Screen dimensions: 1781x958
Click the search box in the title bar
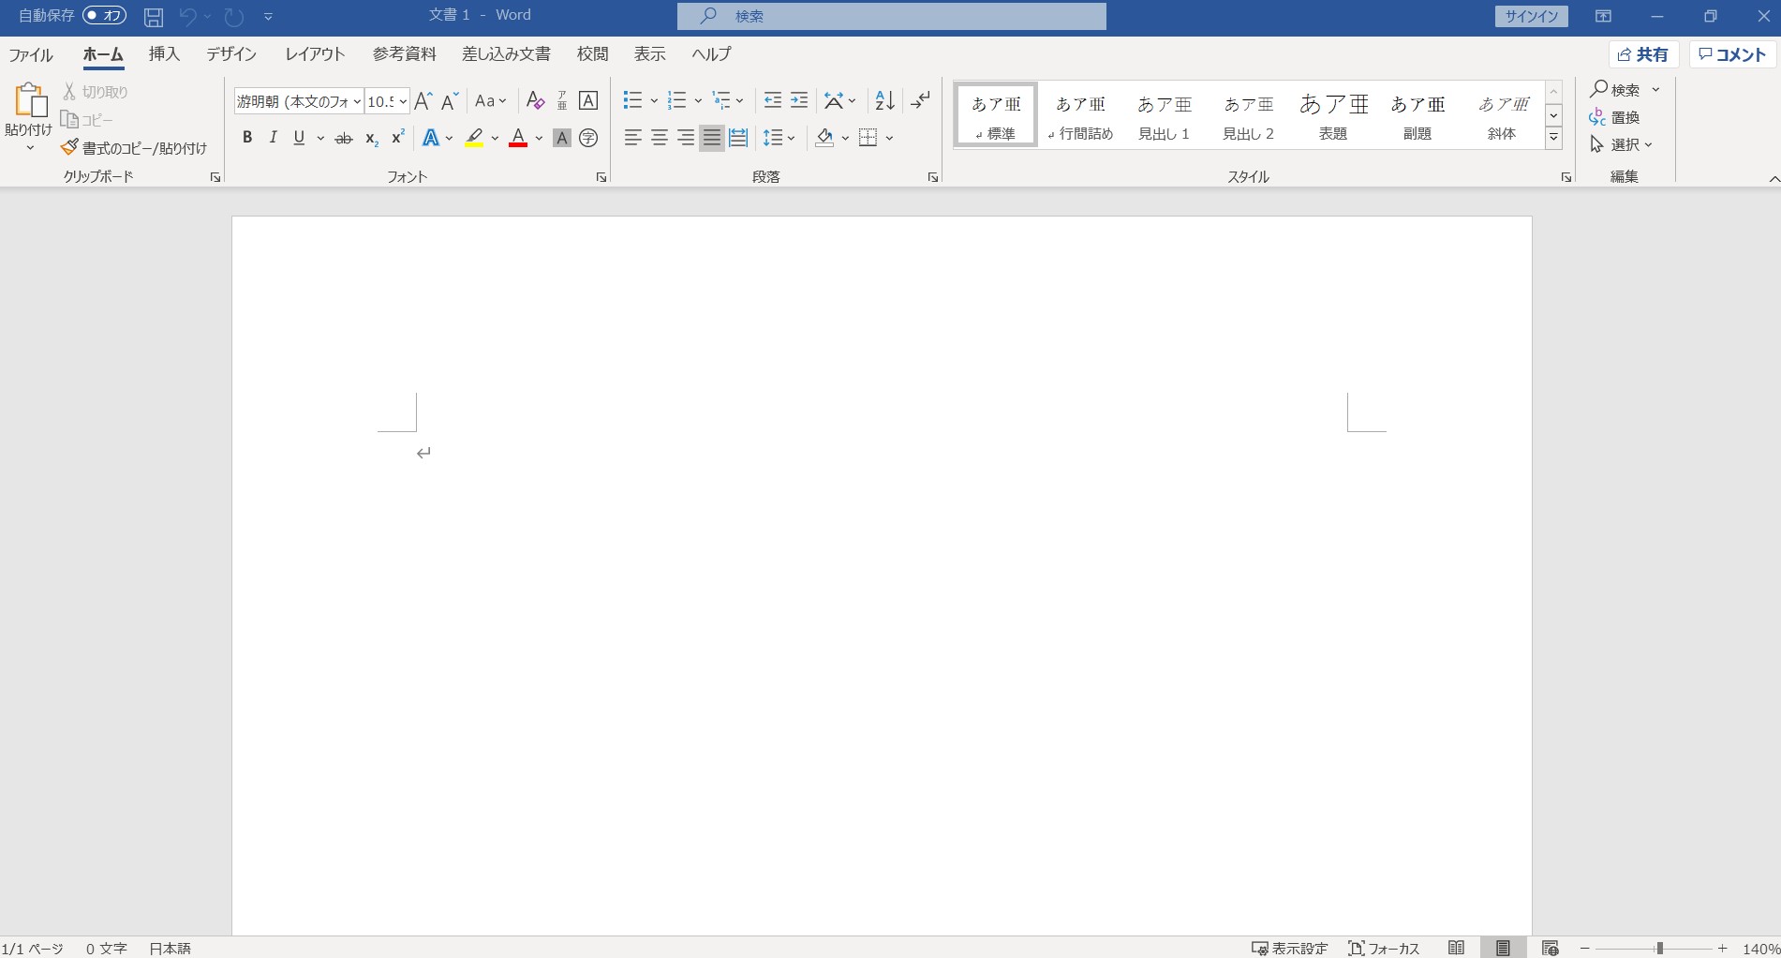(x=891, y=16)
